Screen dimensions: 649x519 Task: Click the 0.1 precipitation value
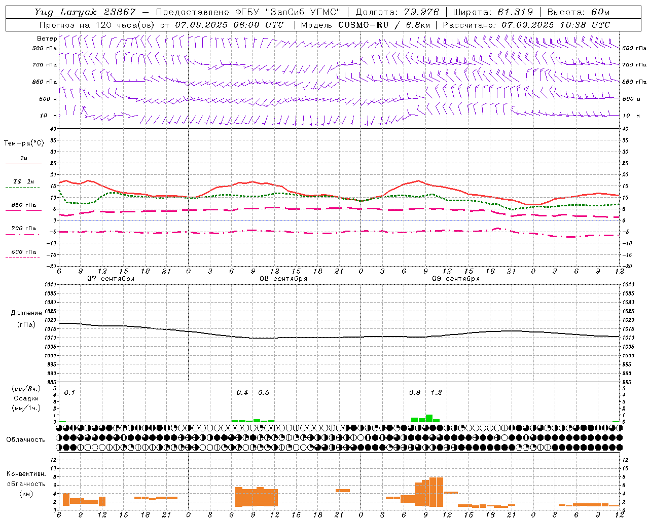click(69, 393)
